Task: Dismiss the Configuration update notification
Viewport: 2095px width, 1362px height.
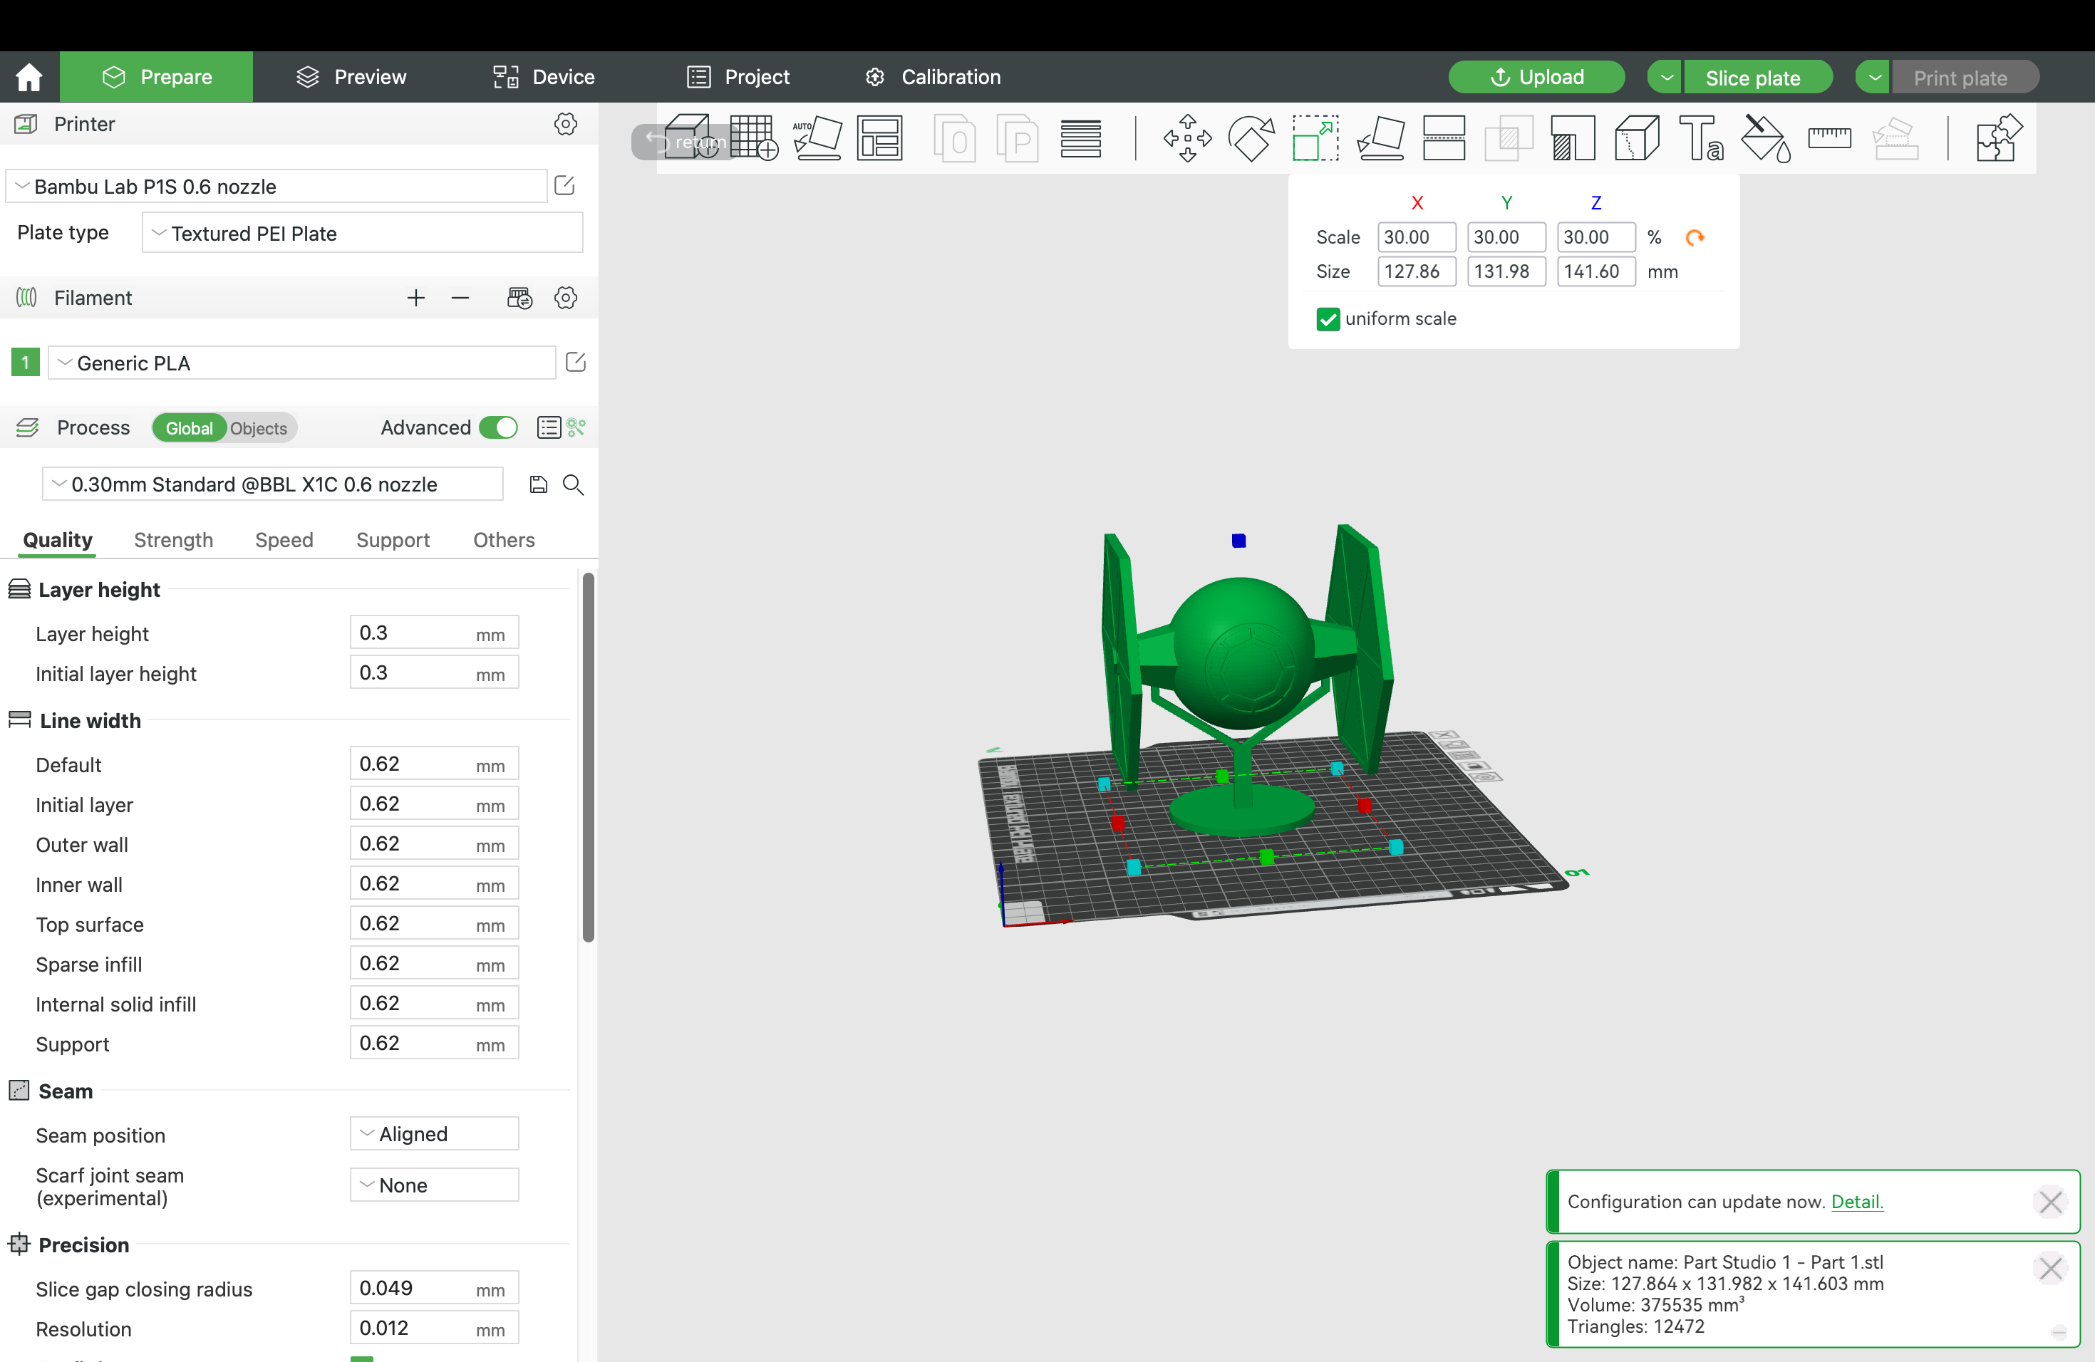Action: (x=2051, y=1202)
